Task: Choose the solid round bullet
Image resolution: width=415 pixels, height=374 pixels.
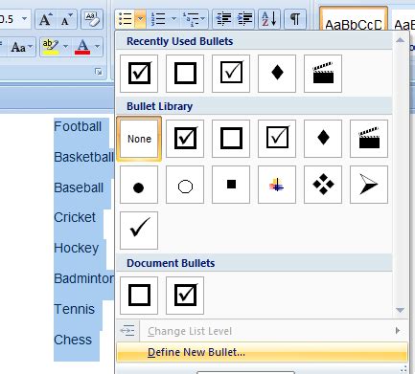Action: 139,185
